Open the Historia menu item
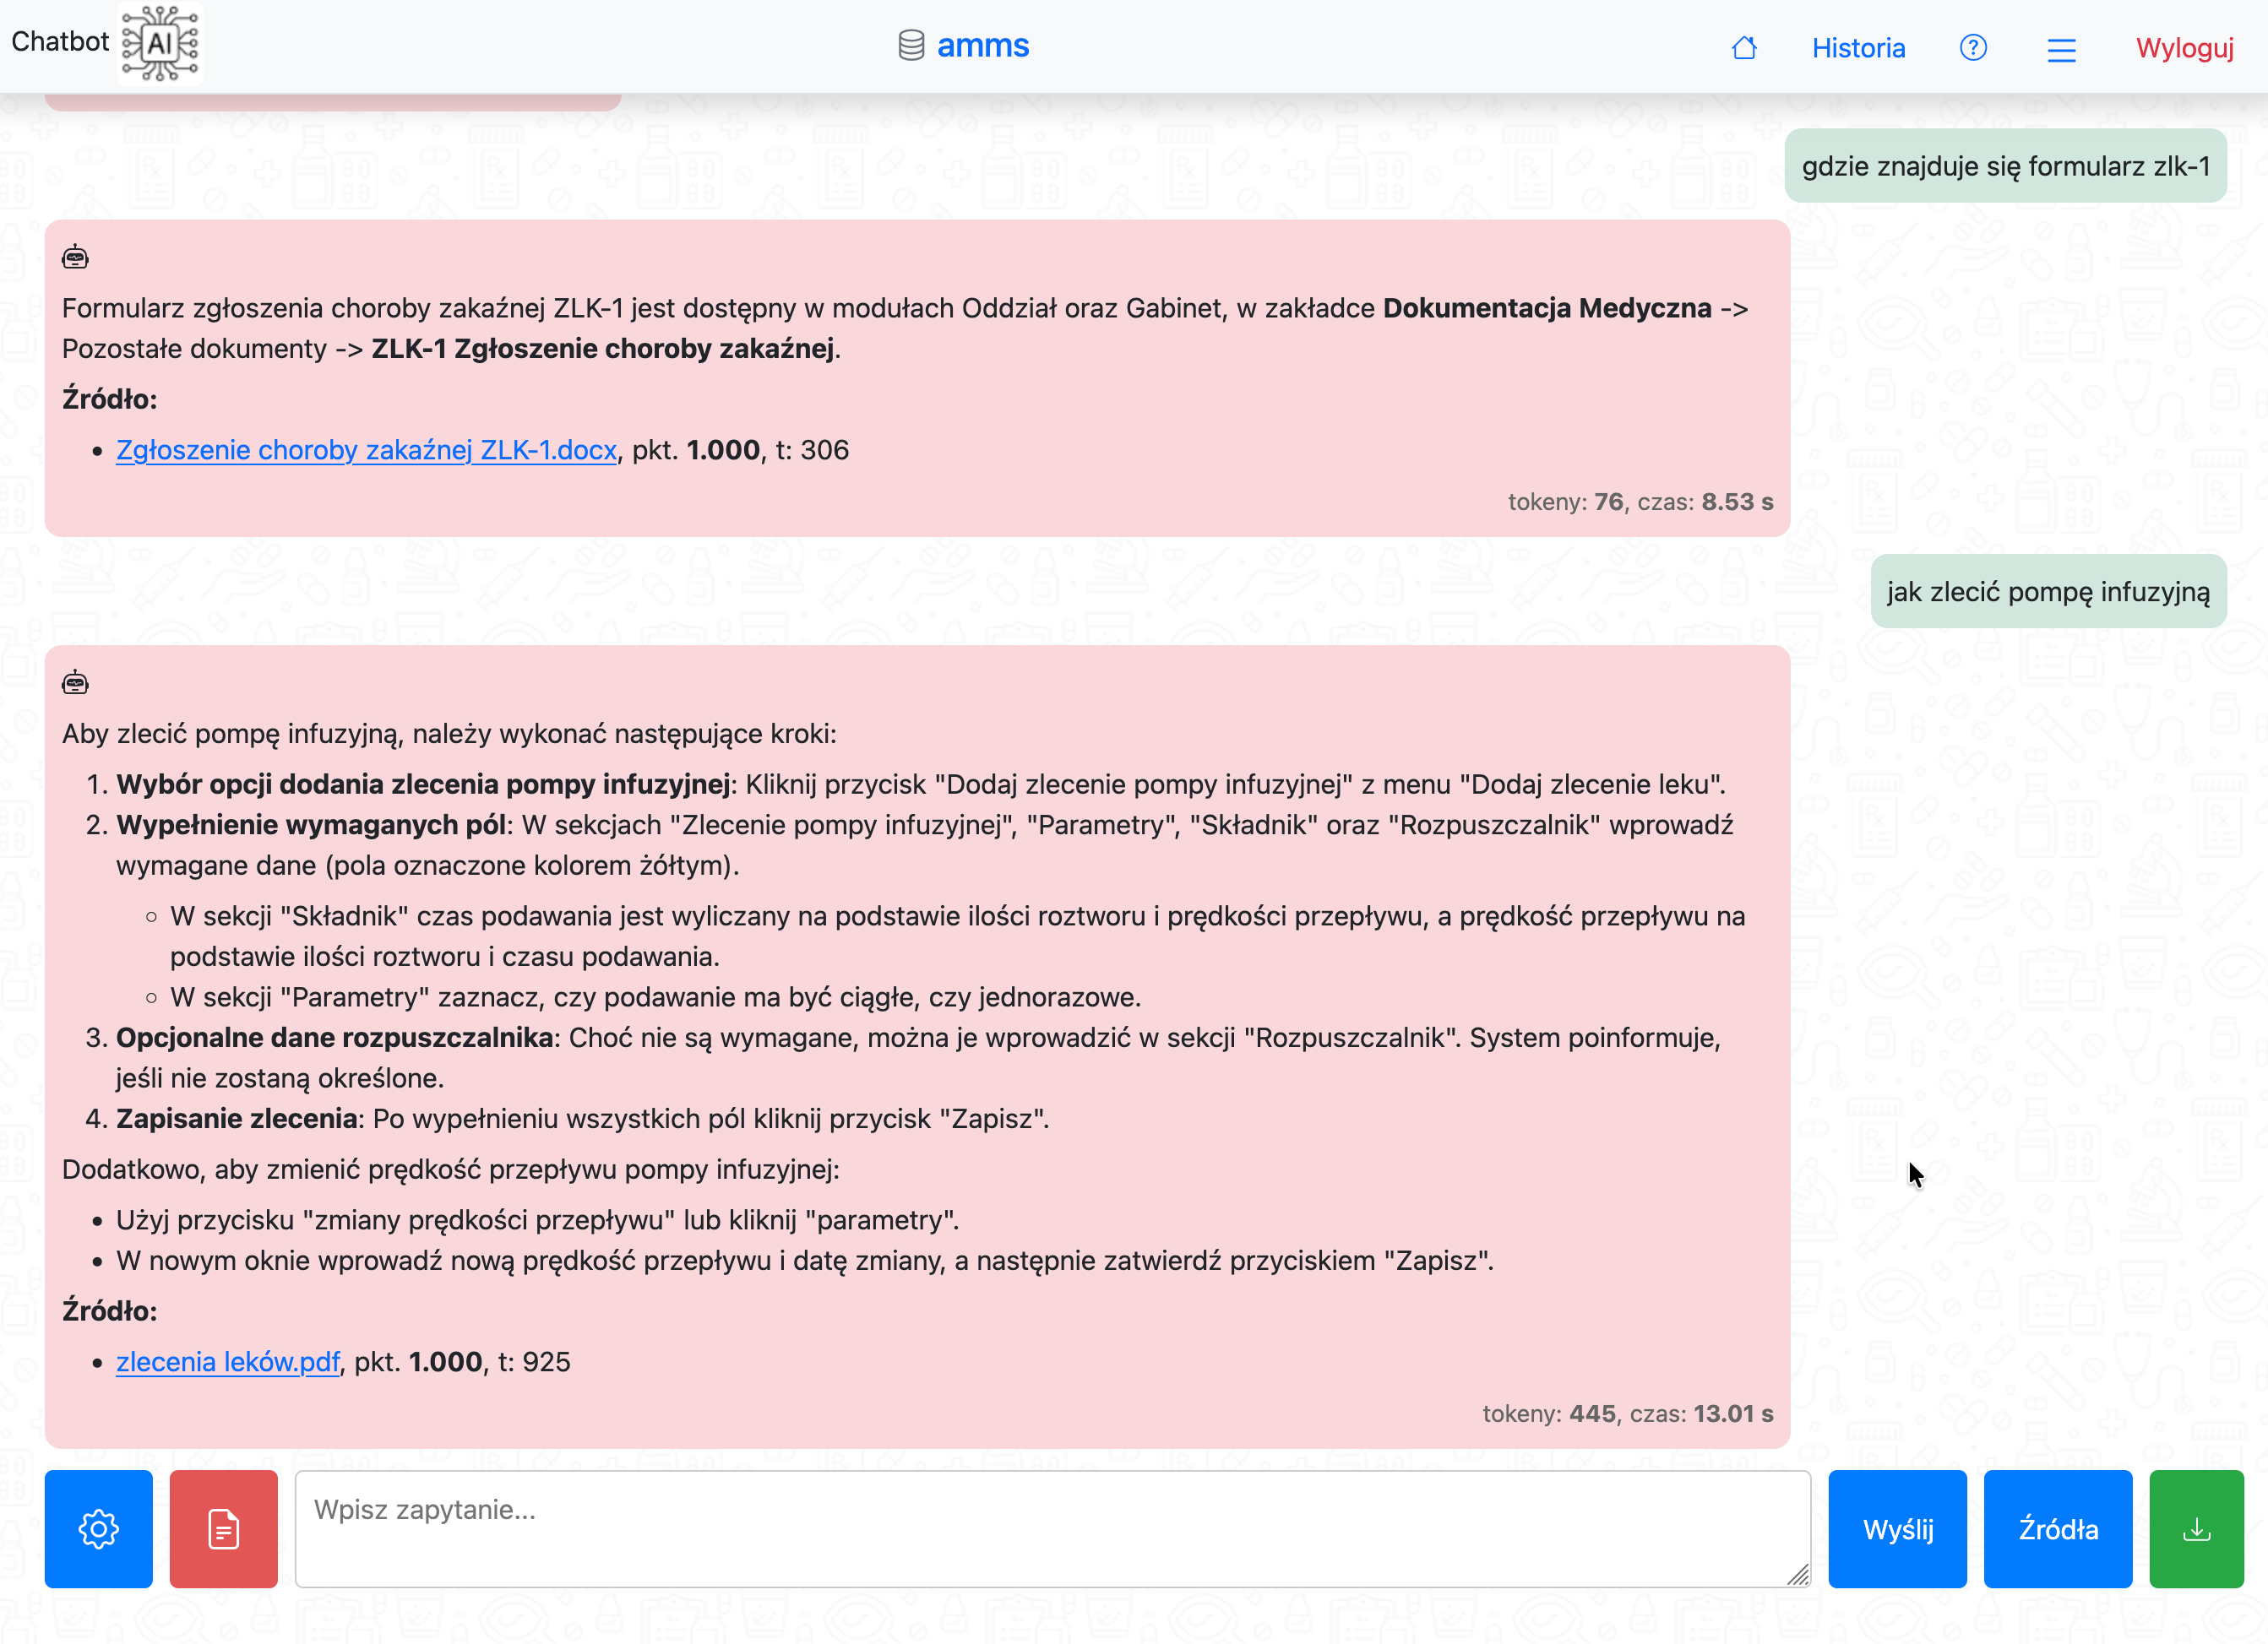The width and height of the screenshot is (2268, 1644). point(1858,48)
